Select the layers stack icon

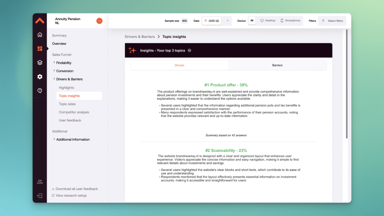(40, 63)
